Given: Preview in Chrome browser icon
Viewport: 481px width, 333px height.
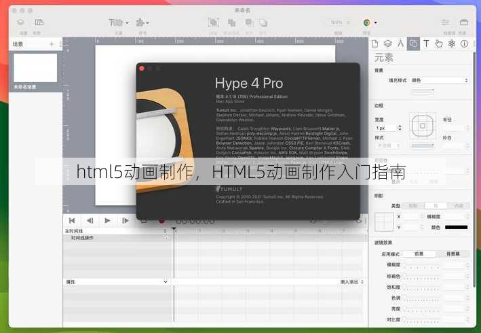Looking at the screenshot, I should click(x=366, y=22).
